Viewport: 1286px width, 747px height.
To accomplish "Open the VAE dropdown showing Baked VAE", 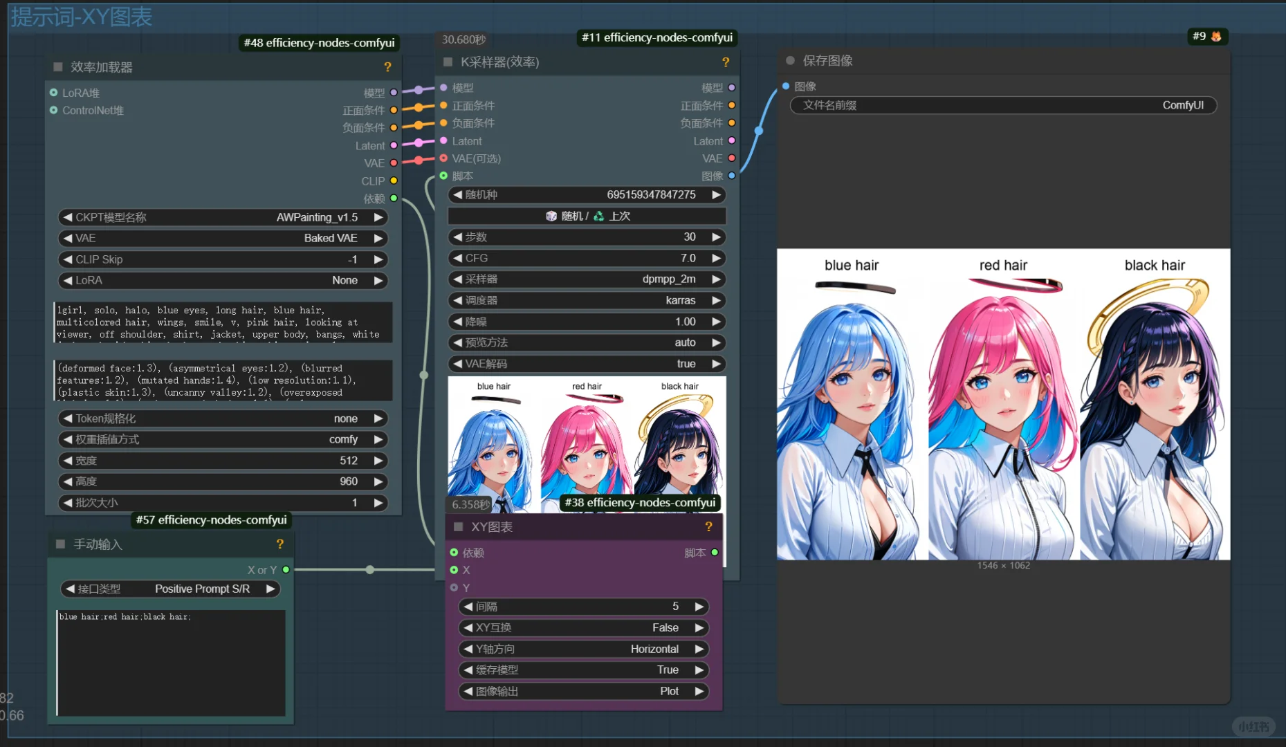I will [x=223, y=238].
